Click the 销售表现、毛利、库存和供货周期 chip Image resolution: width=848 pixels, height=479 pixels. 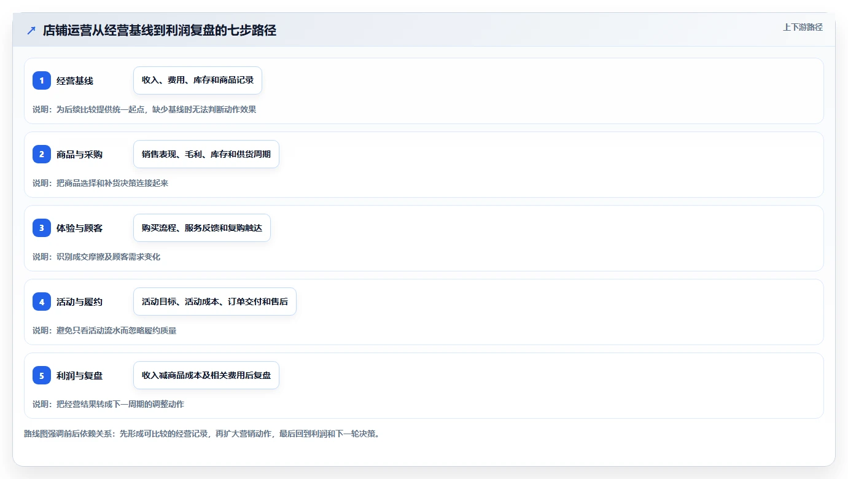(x=206, y=154)
